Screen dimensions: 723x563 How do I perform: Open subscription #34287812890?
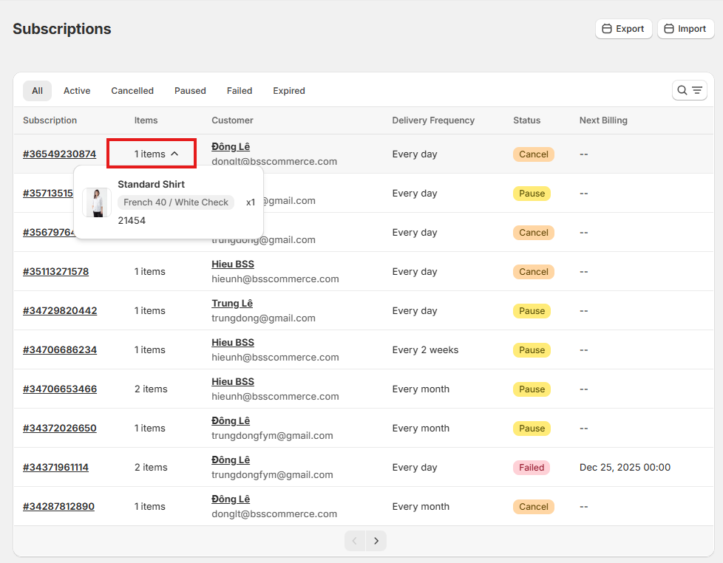[x=58, y=506]
